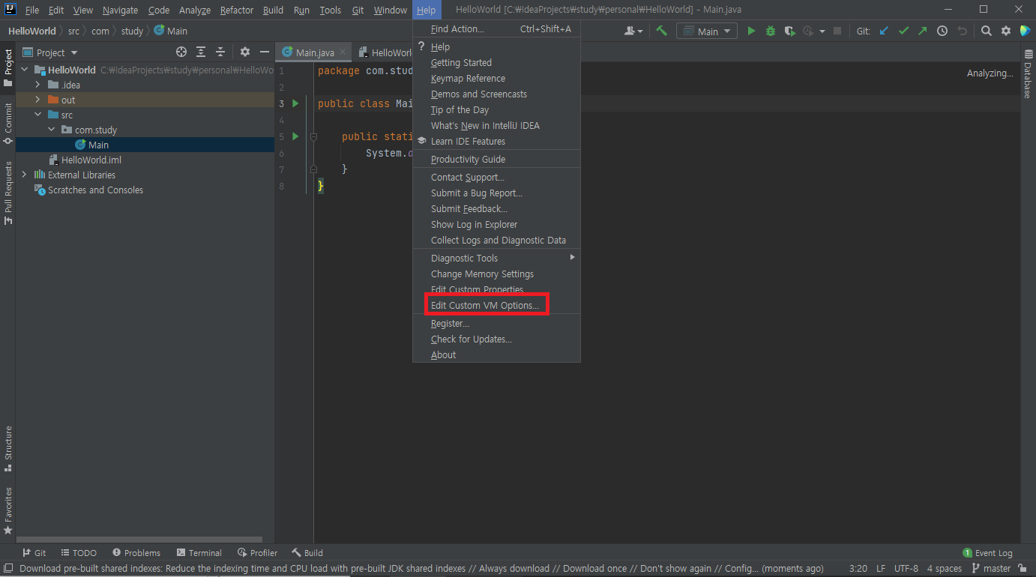Click the Stop square icon in toolbar
Screen dimensions: 1036x577
(x=837, y=31)
